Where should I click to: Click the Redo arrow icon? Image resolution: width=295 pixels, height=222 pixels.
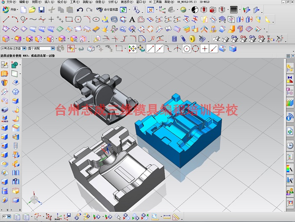coord(89,10)
